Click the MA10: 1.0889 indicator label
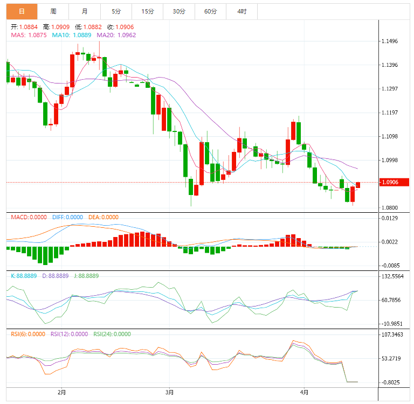The height and width of the screenshot is (404, 414). coord(71,35)
